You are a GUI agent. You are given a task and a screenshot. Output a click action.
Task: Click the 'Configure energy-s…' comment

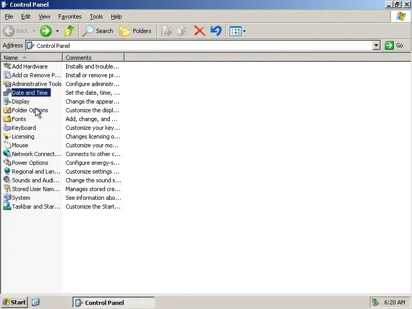93,163
